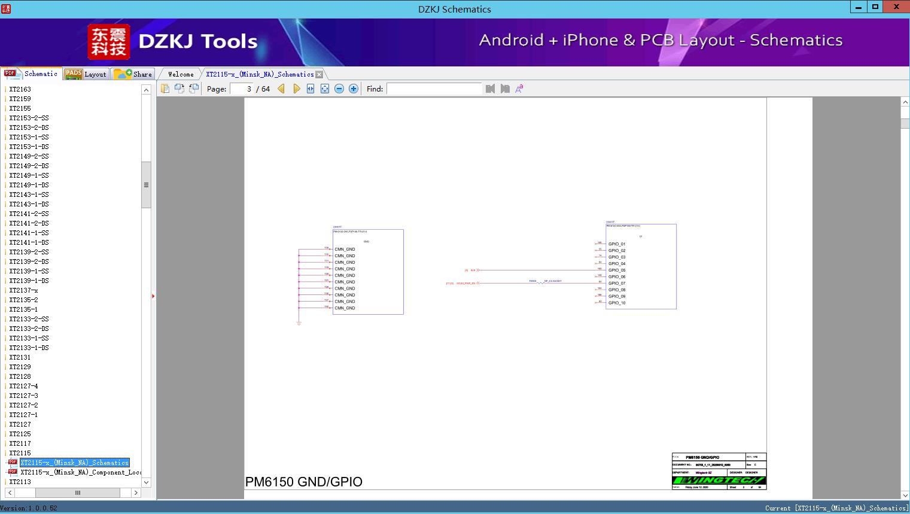Image resolution: width=910 pixels, height=514 pixels.
Task: Toggle match case search icon
Action: [x=519, y=89]
